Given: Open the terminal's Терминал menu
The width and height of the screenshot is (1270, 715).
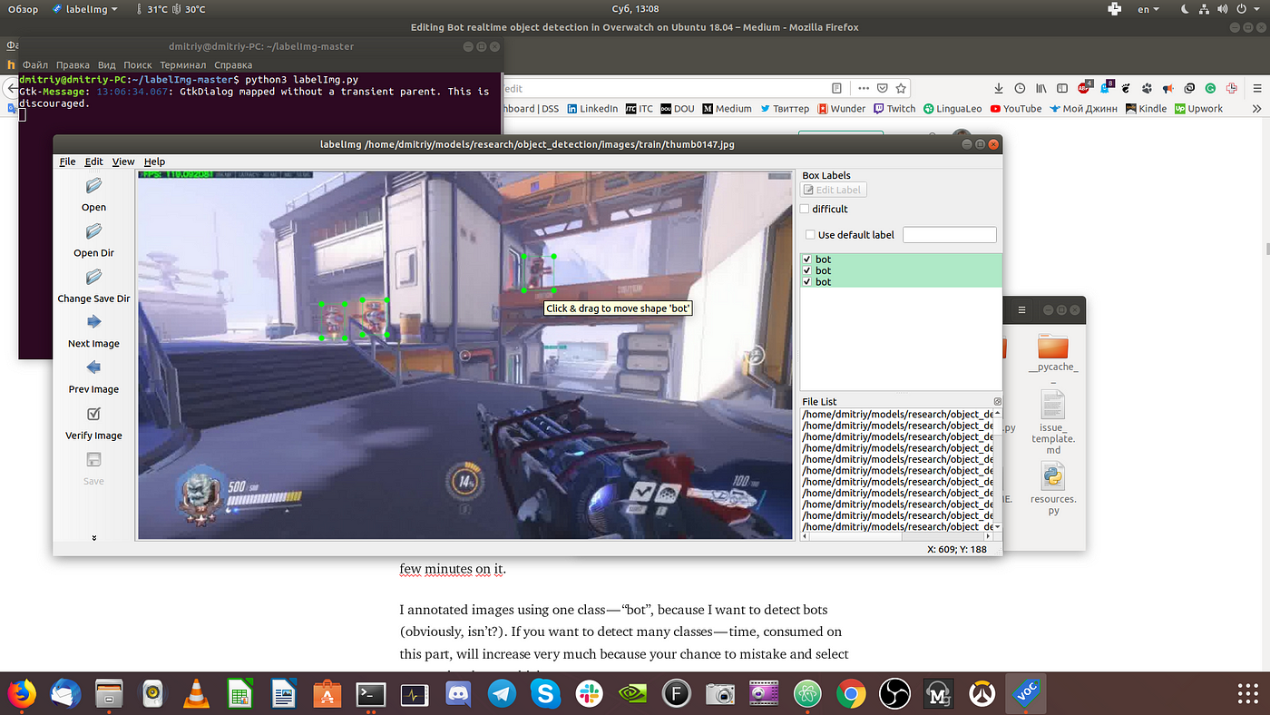Looking at the screenshot, I should 182,65.
